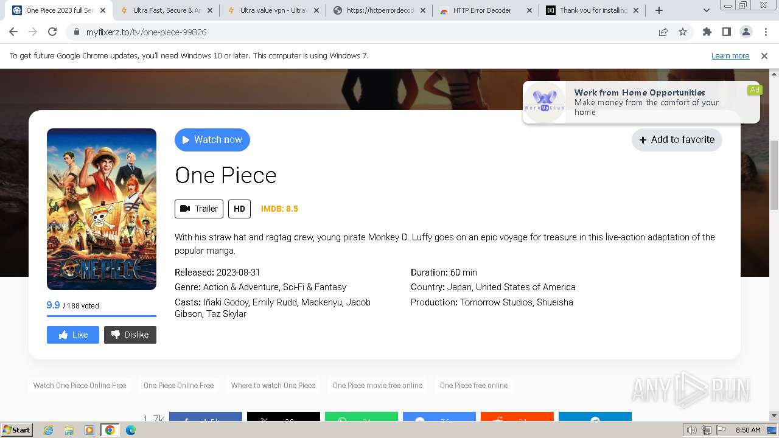Launch Internet Explorer from the taskbar

(48, 430)
